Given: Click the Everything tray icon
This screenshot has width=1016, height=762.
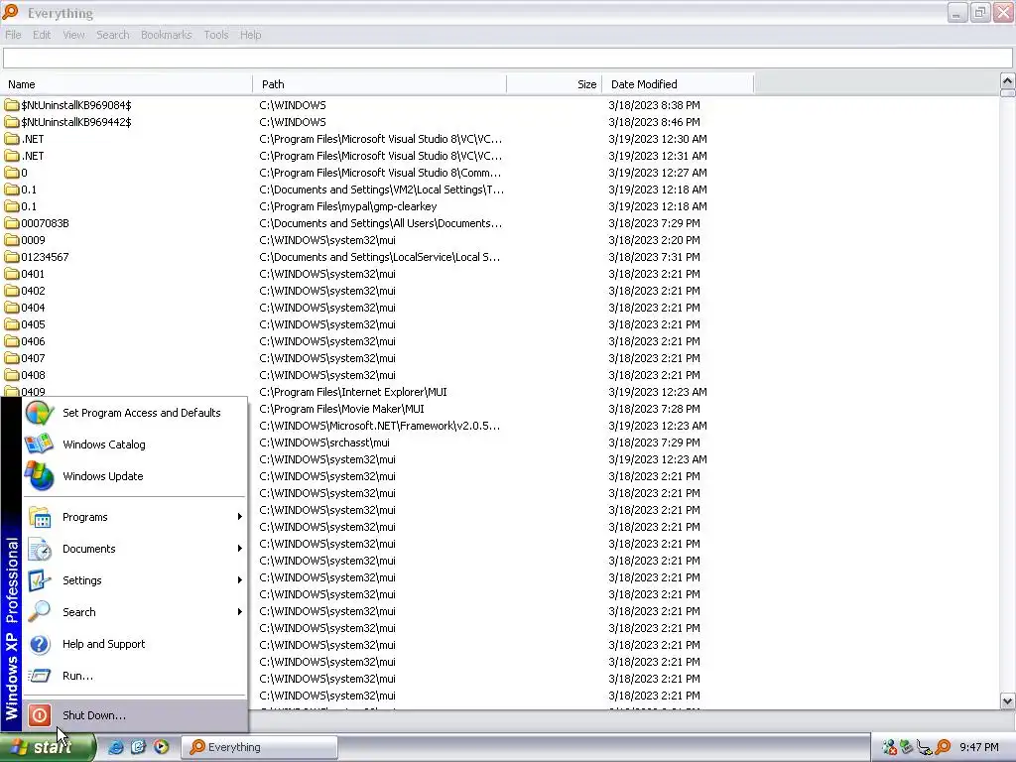Looking at the screenshot, I should 944,747.
